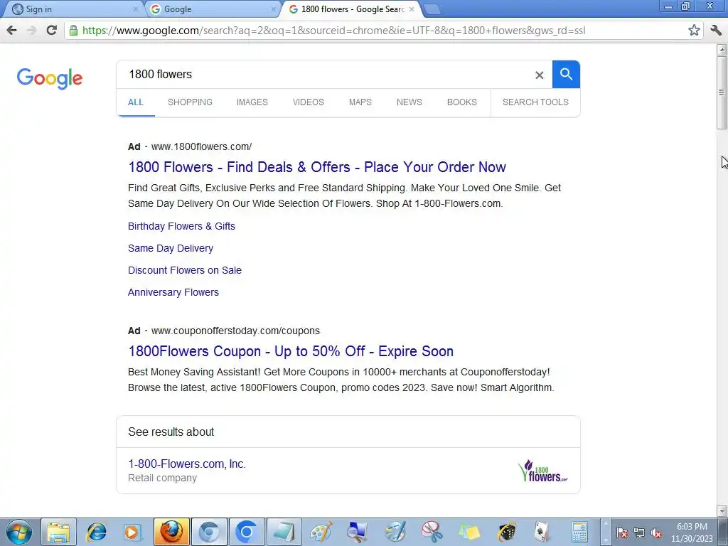Click the 1800flowers logo thumbnail
This screenshot has width=728, height=546.
pos(542,471)
